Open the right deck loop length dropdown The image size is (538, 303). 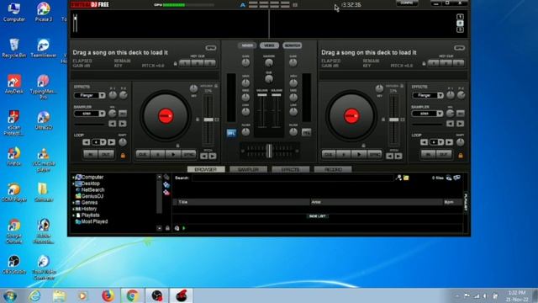coord(440,142)
